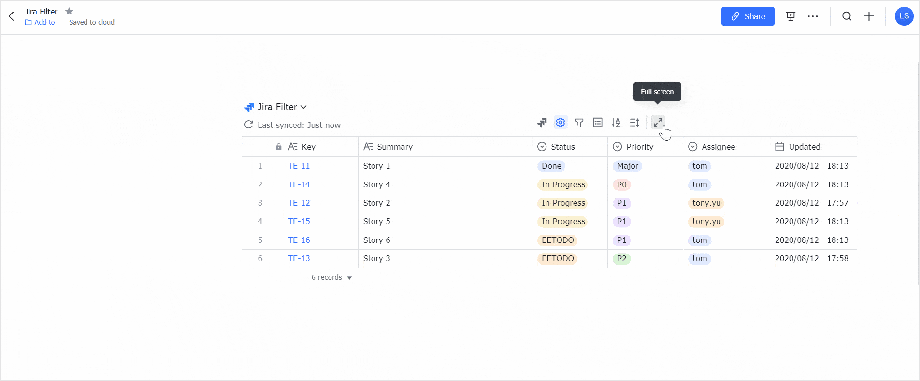
Task: Open the field list configuration icon
Action: click(x=598, y=123)
